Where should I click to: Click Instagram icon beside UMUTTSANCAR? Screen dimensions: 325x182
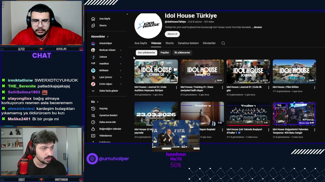pyautogui.click(x=81, y=180)
